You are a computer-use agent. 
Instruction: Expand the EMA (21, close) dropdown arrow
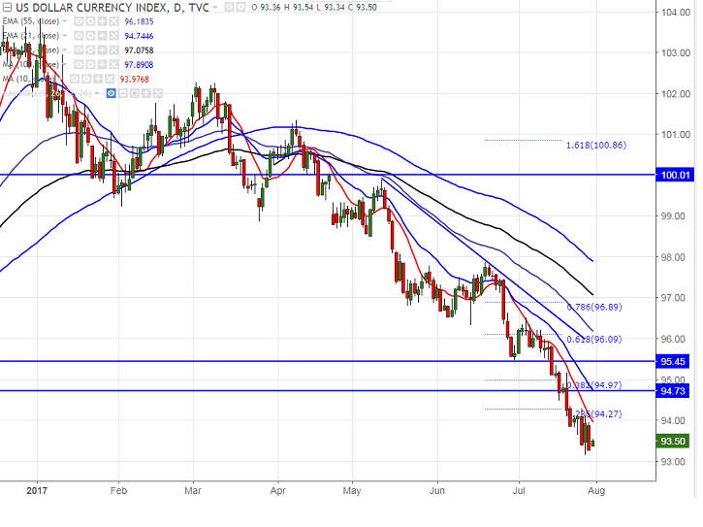[x=65, y=36]
